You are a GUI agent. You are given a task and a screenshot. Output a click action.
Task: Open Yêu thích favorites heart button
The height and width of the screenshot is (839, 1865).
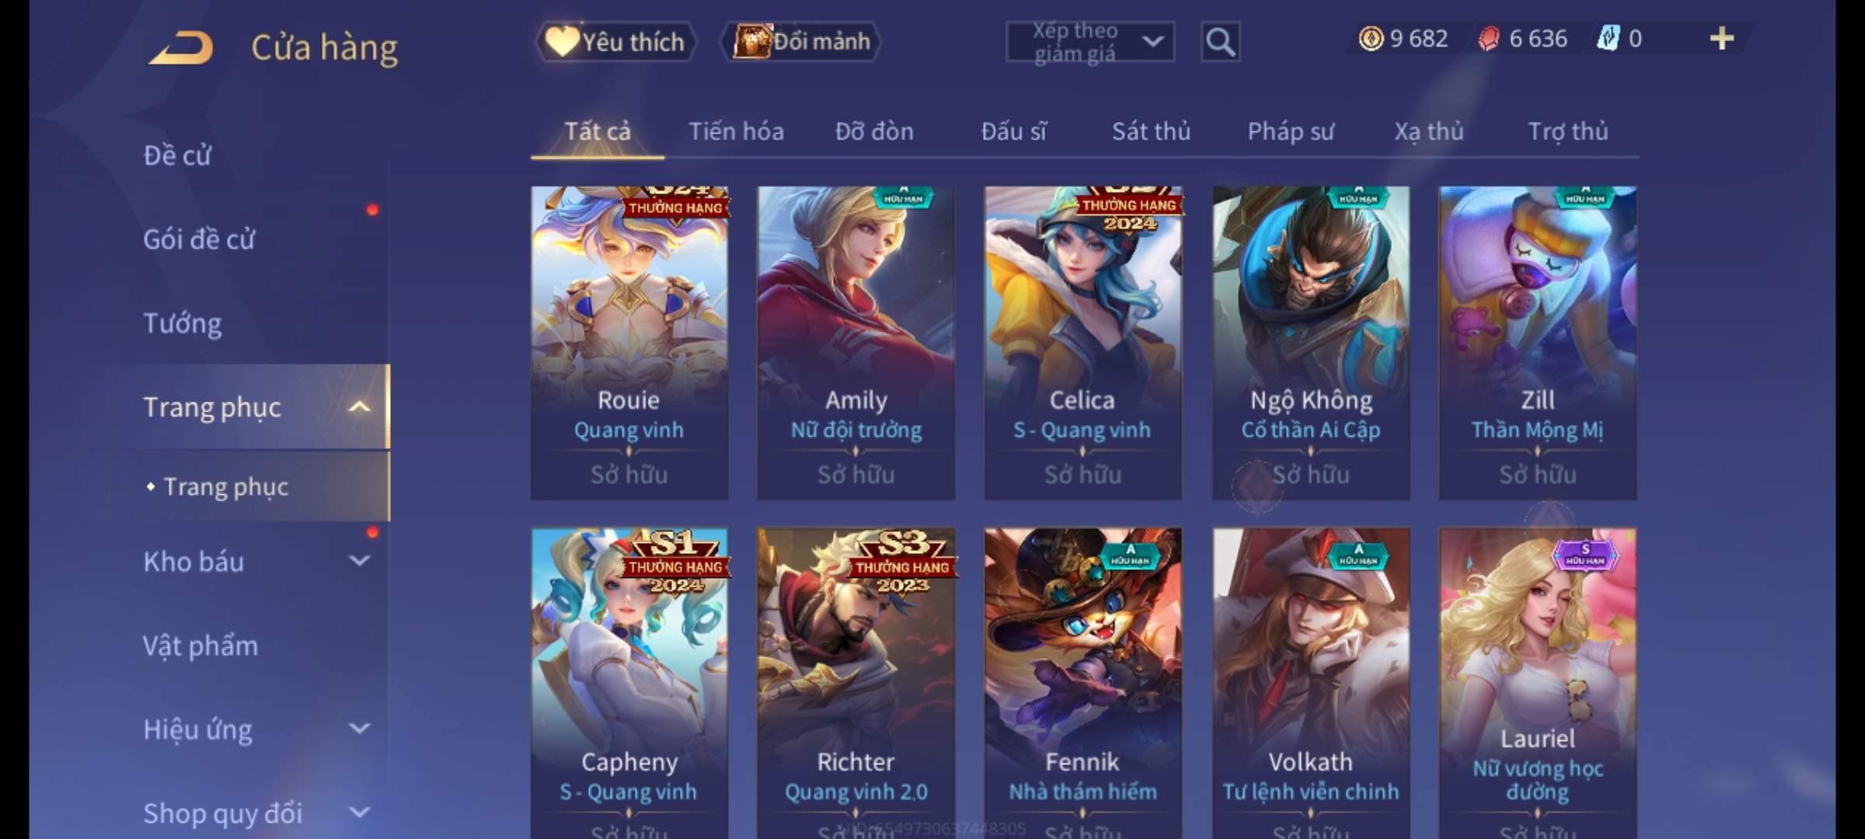coord(615,42)
